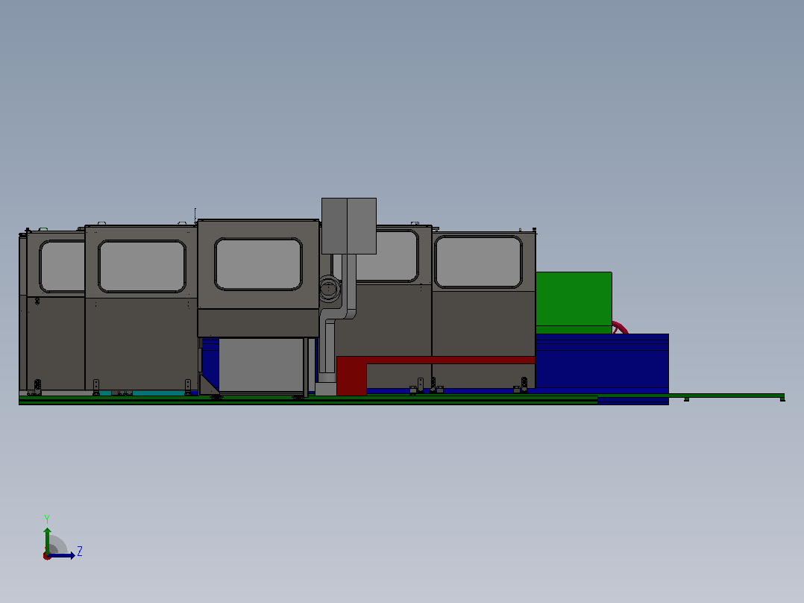This screenshot has width=804, height=603.
Task: Click the window of the rightmost enclosure panel
Action: coord(478,262)
